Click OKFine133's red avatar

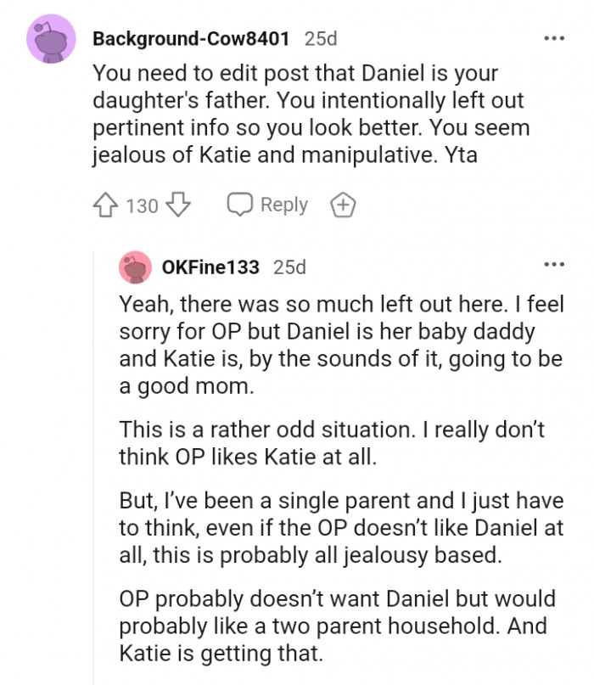[x=135, y=267]
